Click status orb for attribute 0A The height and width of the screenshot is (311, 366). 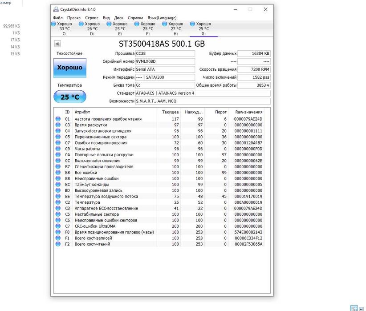click(58, 154)
